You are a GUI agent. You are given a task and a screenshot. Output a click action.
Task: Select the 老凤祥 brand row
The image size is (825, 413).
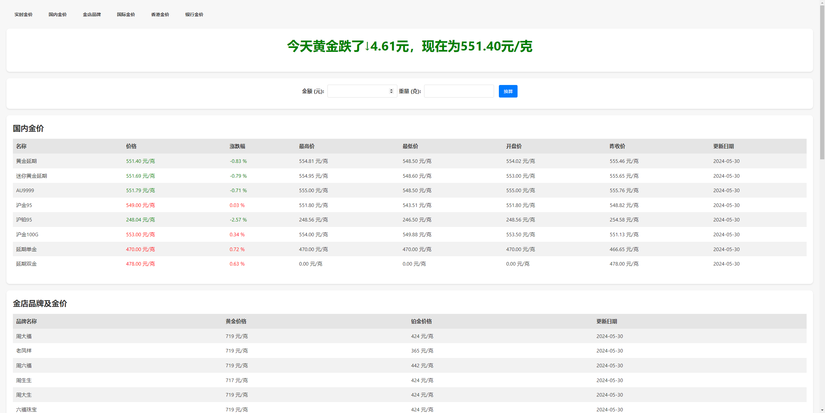click(x=24, y=351)
